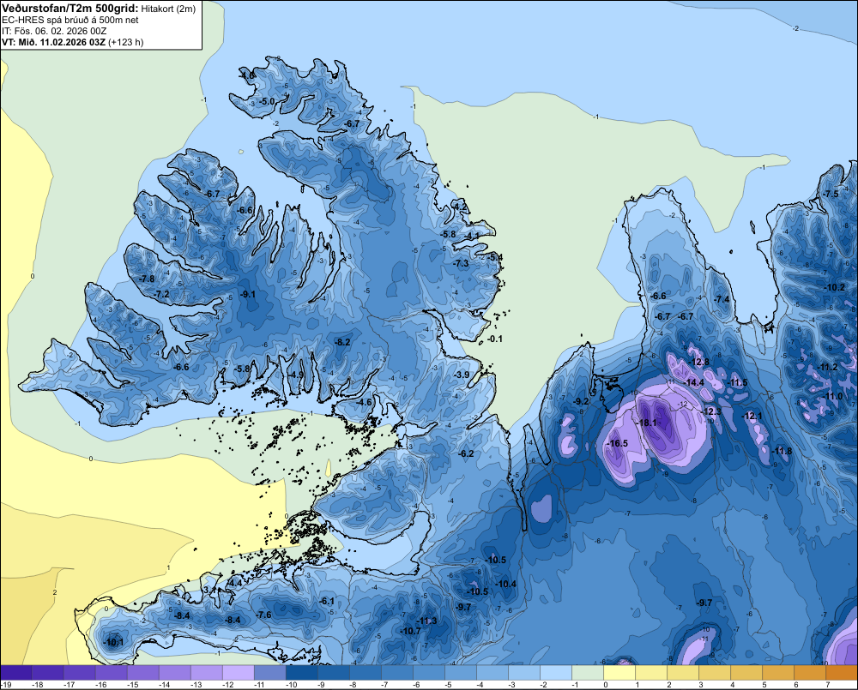Viewport: 858px width, 690px height.
Task: Click the -11.5 temperature label
Action: pos(738,383)
